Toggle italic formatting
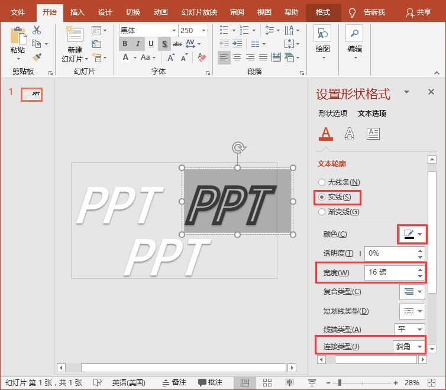The image size is (446, 390). click(138, 44)
